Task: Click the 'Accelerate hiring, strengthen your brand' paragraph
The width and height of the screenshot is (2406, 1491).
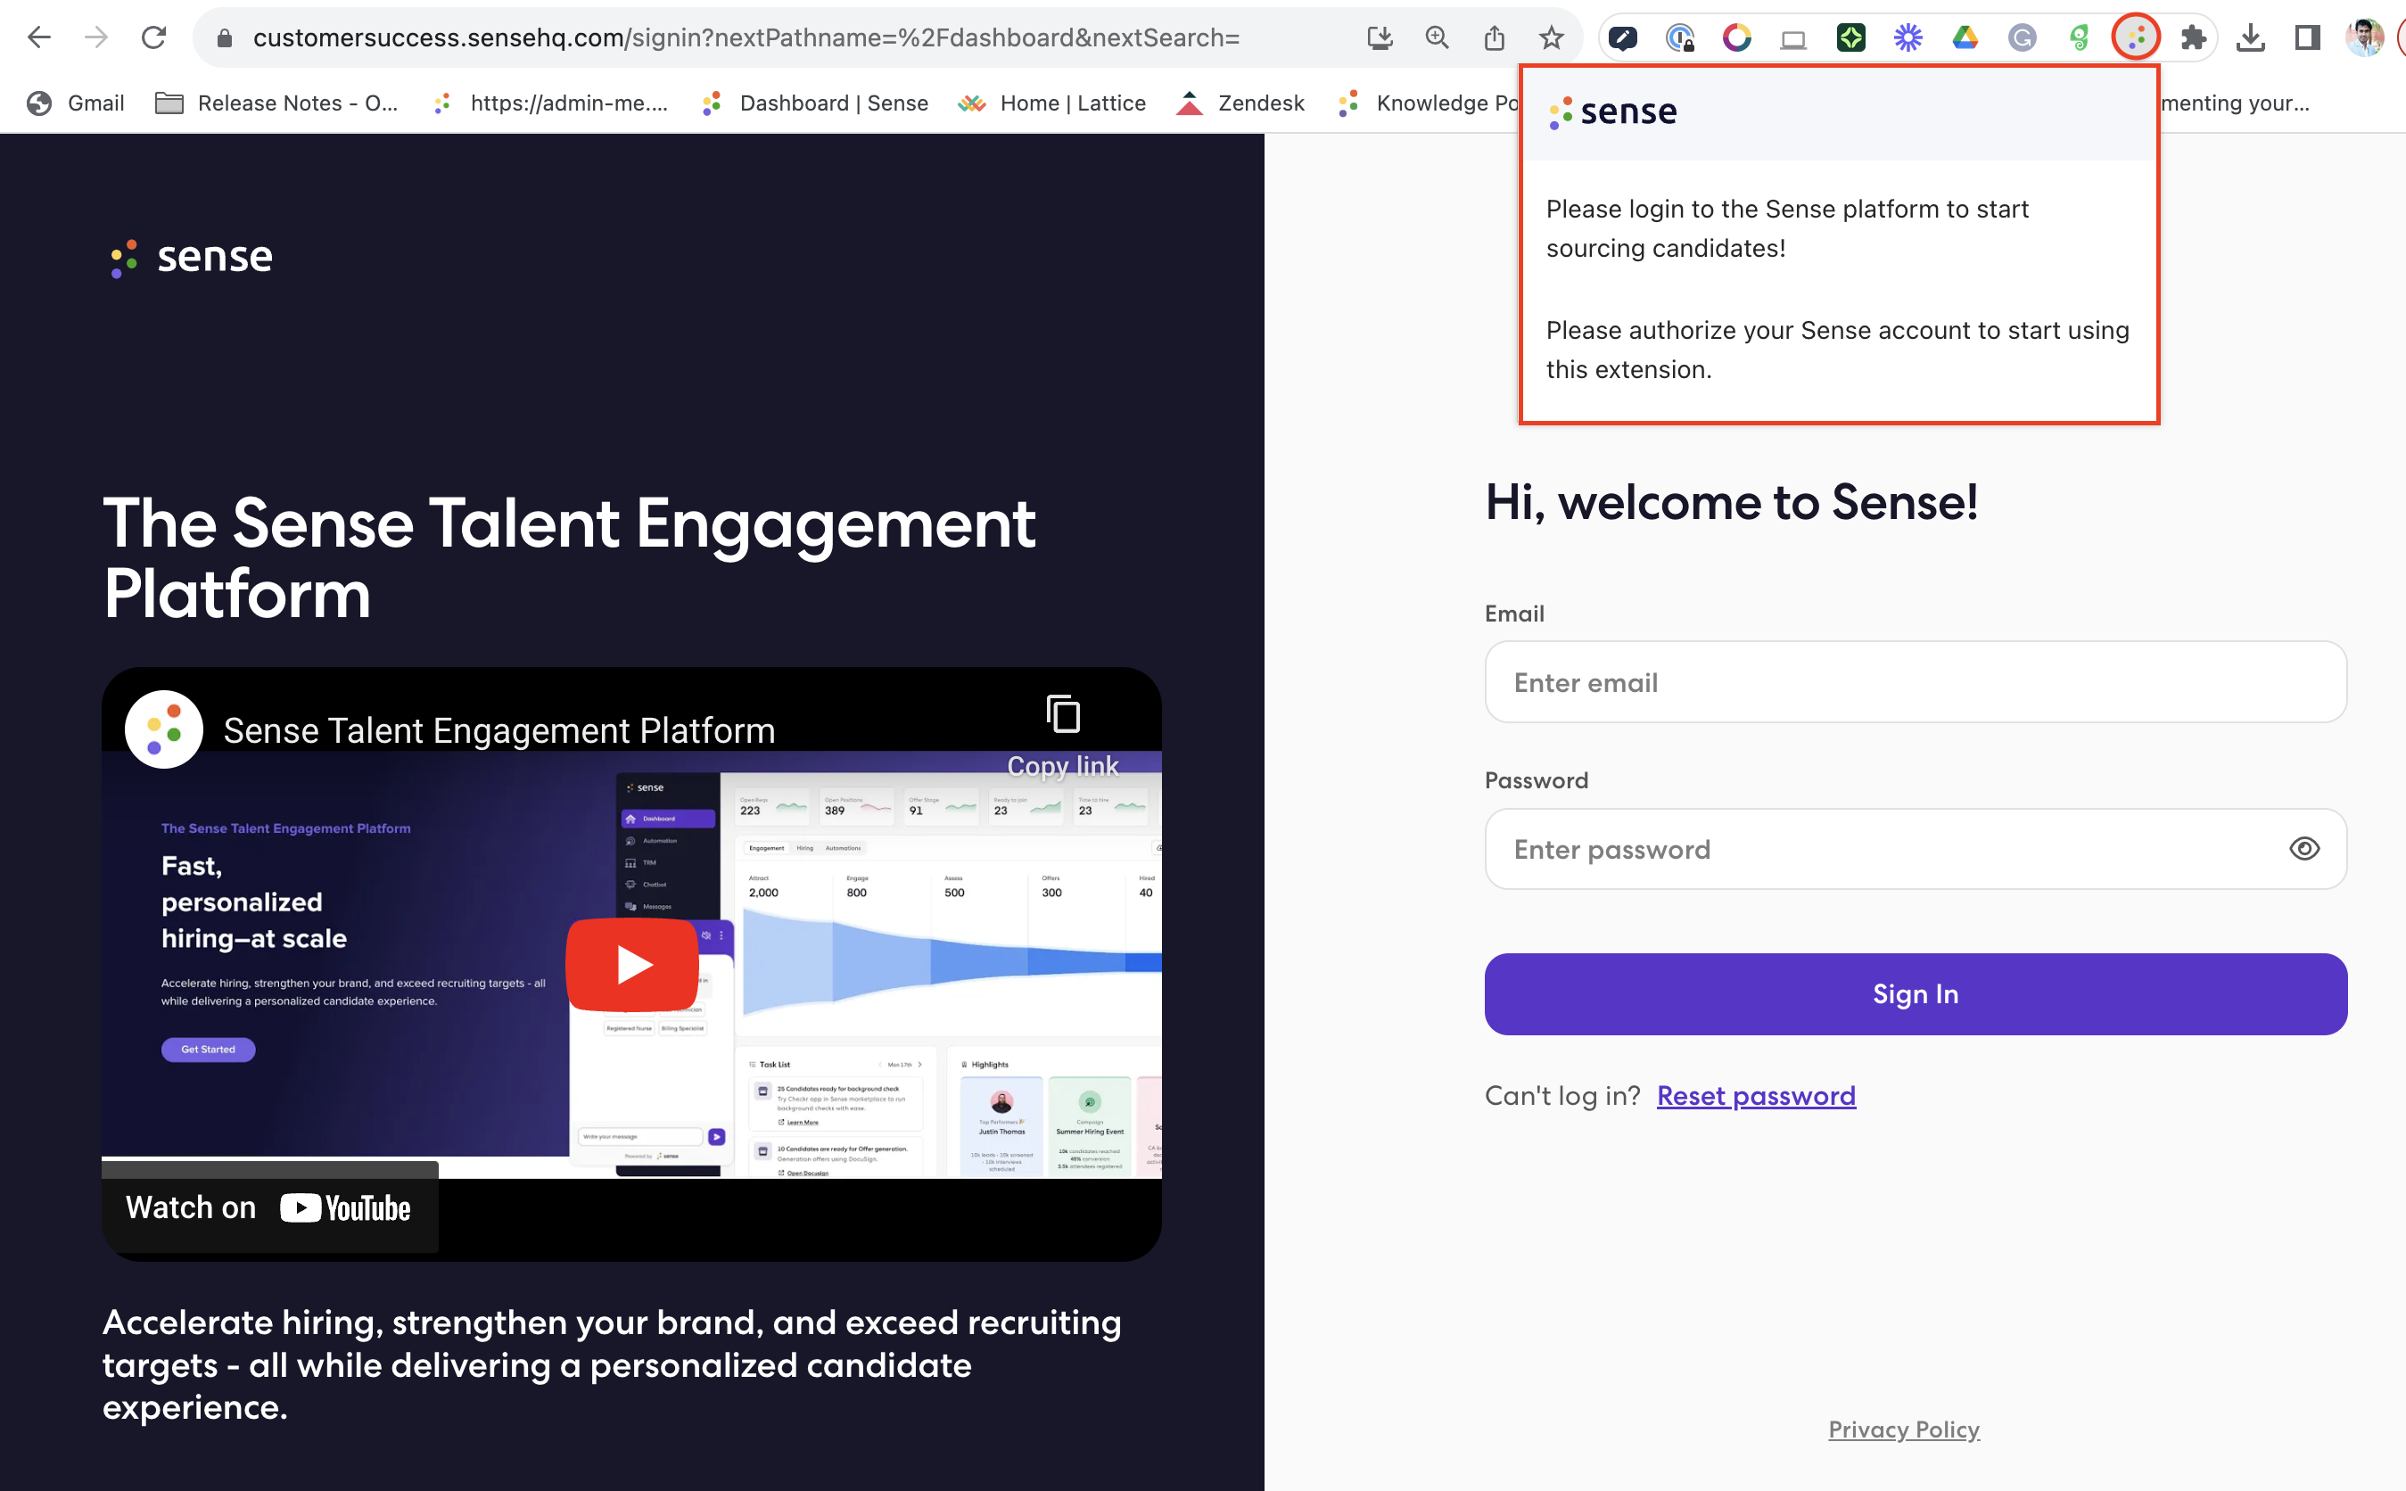Action: pos(612,1364)
